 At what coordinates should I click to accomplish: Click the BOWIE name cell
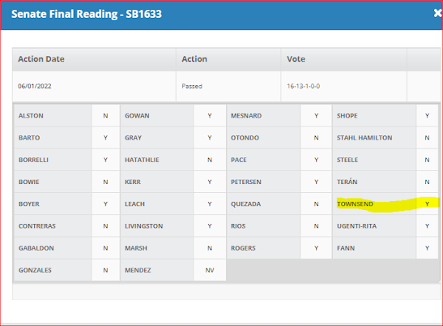coord(53,182)
